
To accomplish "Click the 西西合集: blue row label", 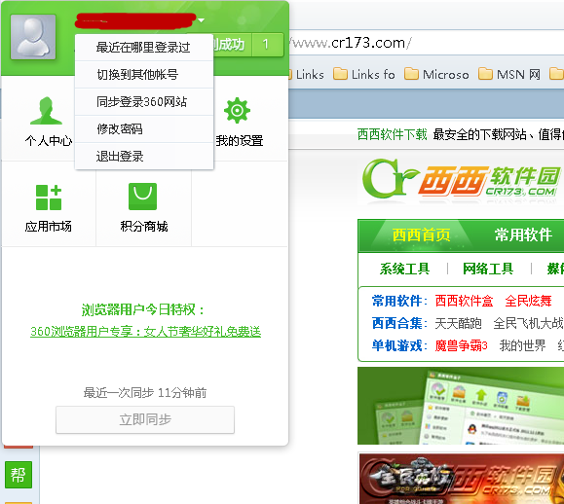I will pyautogui.click(x=399, y=323).
